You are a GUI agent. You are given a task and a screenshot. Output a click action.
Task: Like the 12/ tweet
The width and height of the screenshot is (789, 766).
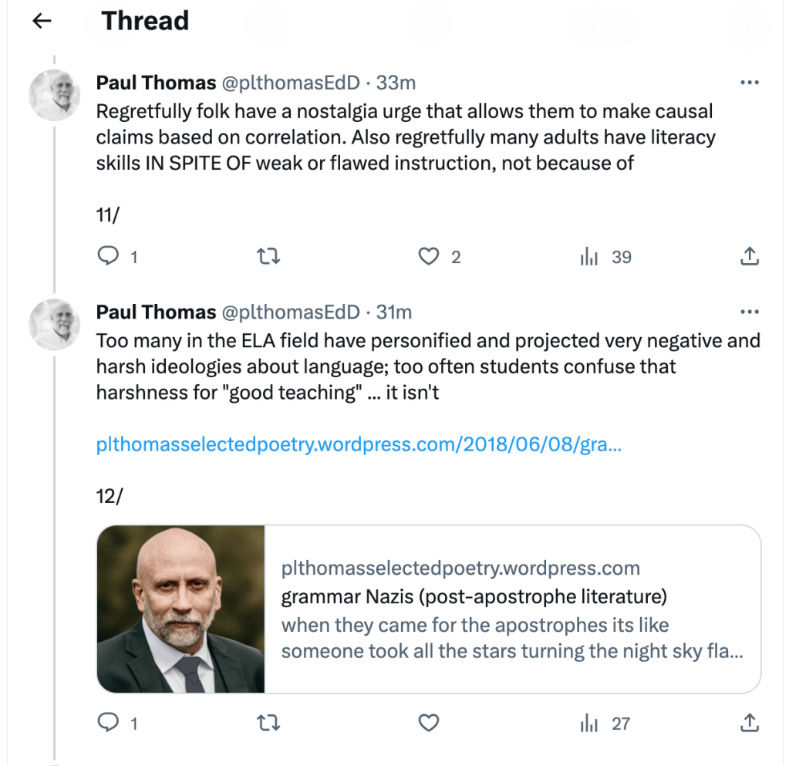(428, 723)
